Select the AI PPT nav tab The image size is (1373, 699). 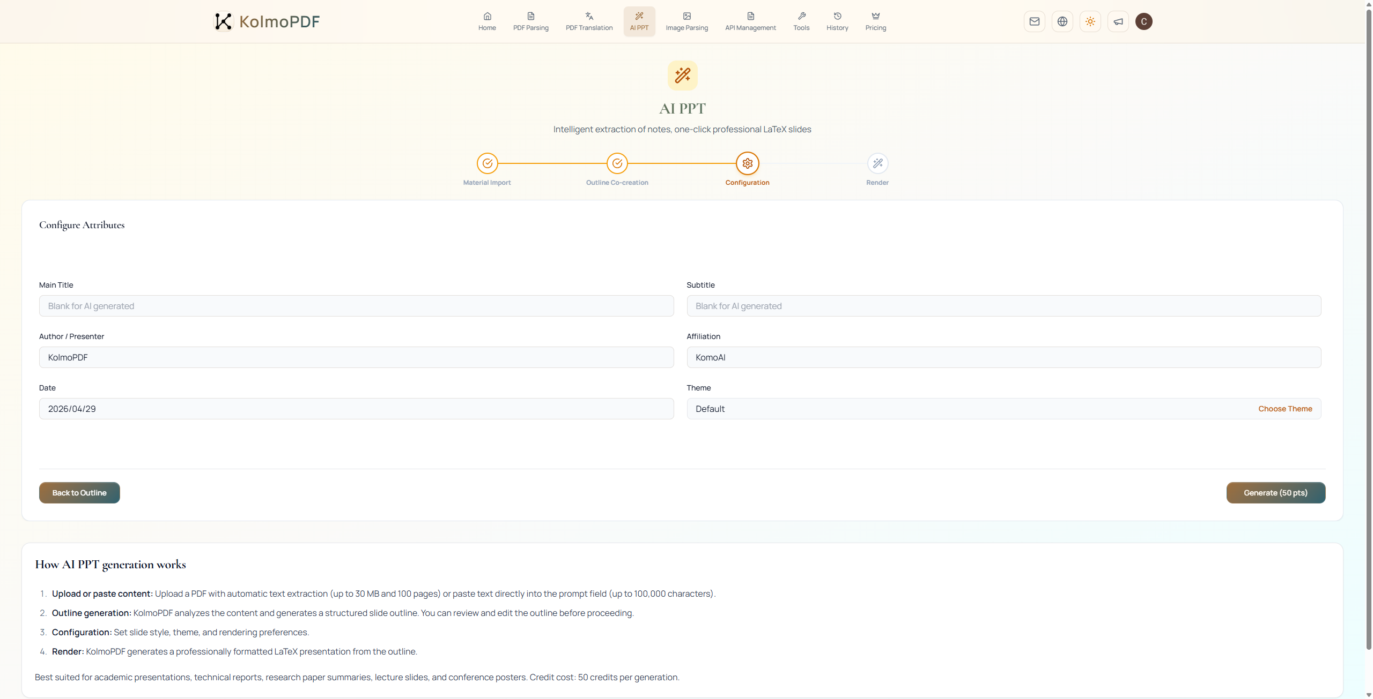tap(639, 21)
